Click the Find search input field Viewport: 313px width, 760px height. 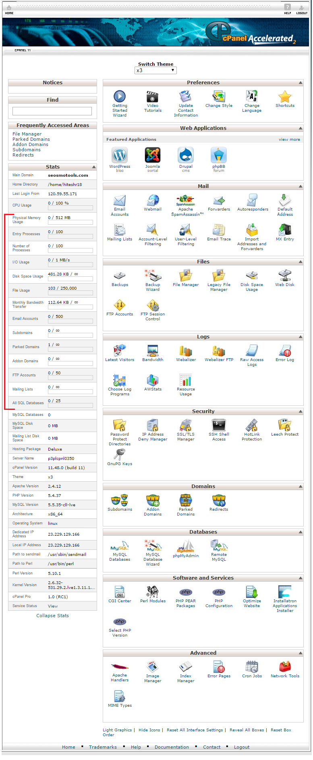click(x=52, y=111)
